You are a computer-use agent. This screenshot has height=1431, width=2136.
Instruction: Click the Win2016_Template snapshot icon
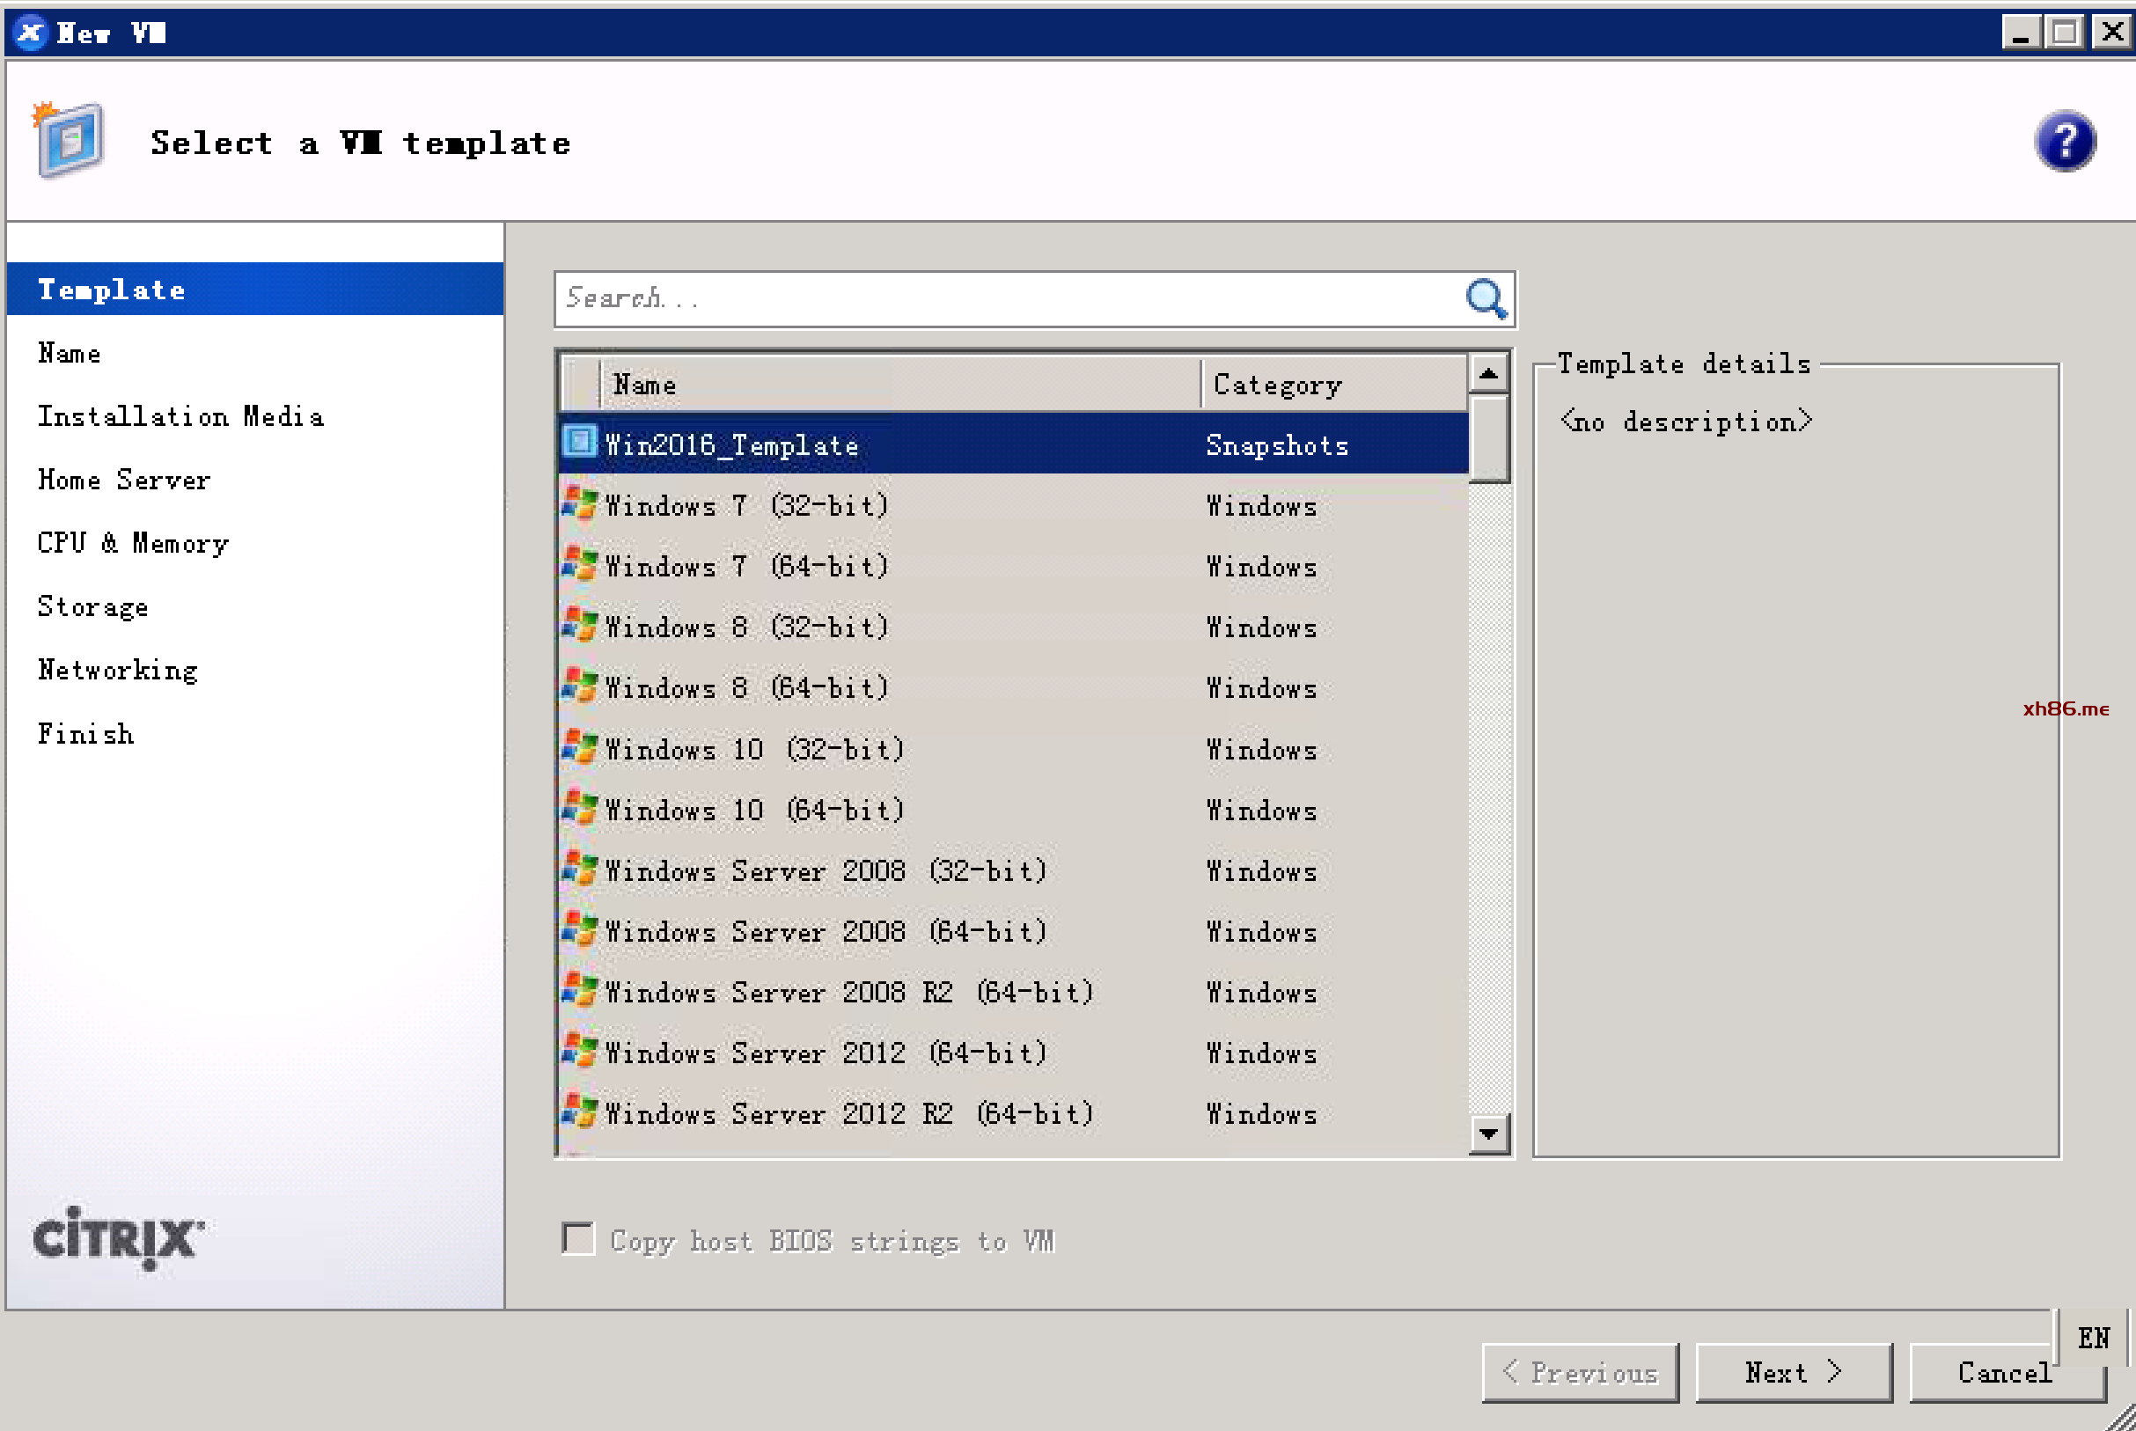(x=578, y=443)
